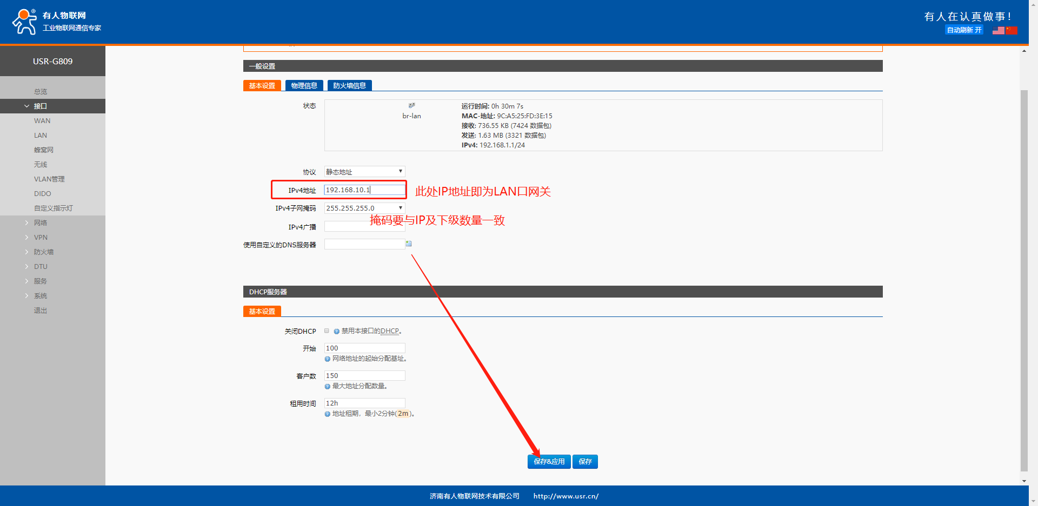The width and height of the screenshot is (1038, 506).
Task: Click info icon beside 最大地址分配数量
Action: (328, 387)
